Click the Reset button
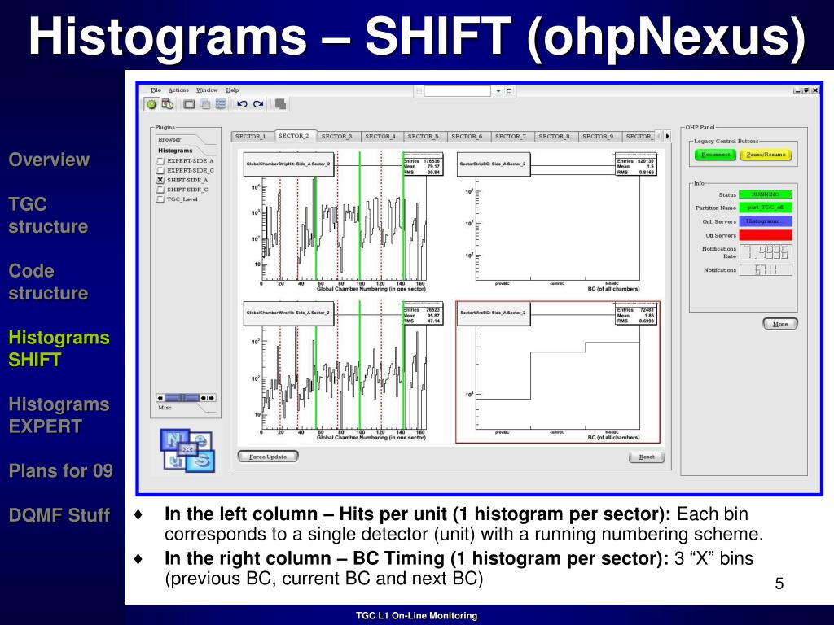The image size is (834, 625). pos(647,457)
